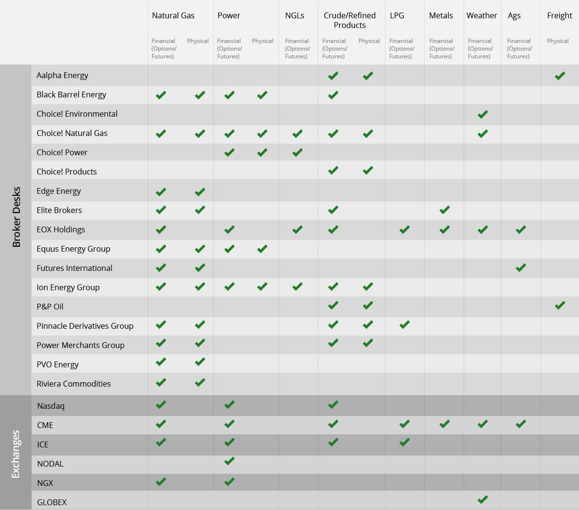Click Choice! Environmental's Weather checkmark
Viewport: 579px width, 510px height.
pyautogui.click(x=482, y=114)
